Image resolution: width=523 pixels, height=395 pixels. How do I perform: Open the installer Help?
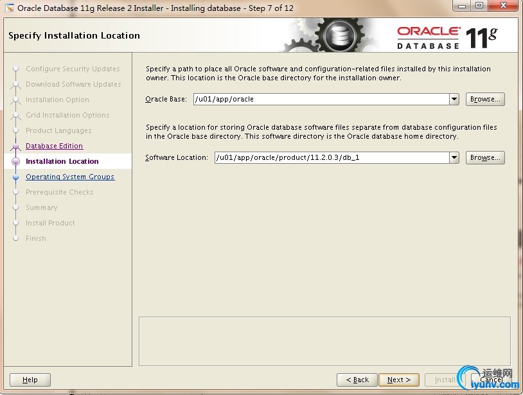pos(30,380)
